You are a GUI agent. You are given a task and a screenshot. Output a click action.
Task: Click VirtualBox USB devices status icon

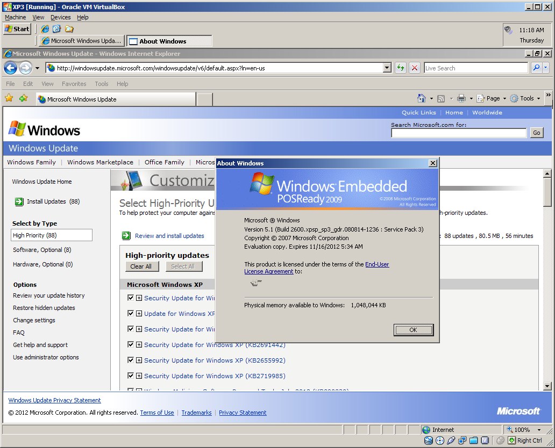pyautogui.click(x=451, y=440)
